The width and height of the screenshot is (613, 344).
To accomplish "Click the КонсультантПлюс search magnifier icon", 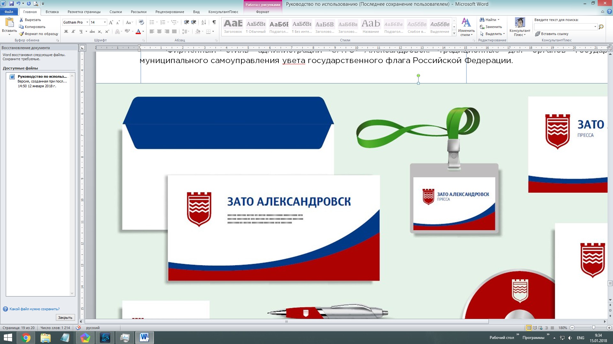I will tap(601, 27).
